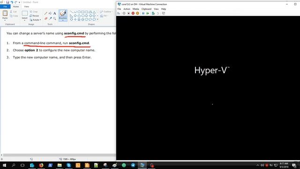Open Firefox from taskbar

pyautogui.click(x=41, y=165)
